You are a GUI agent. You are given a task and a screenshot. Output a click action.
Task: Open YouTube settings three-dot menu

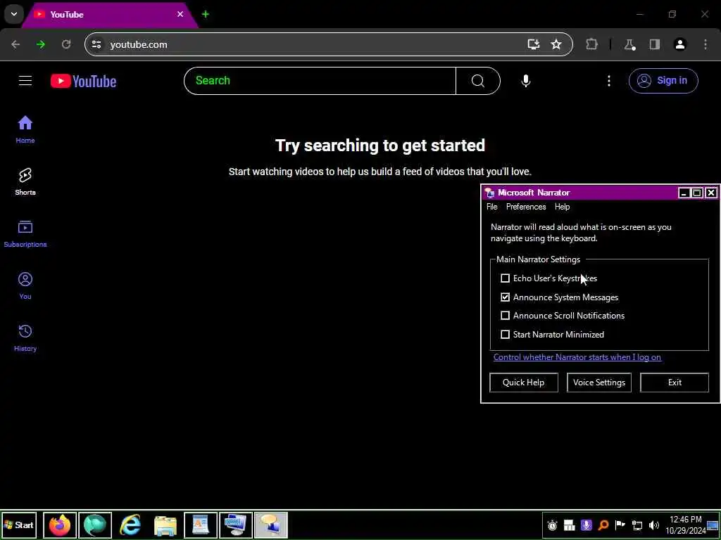(x=609, y=81)
